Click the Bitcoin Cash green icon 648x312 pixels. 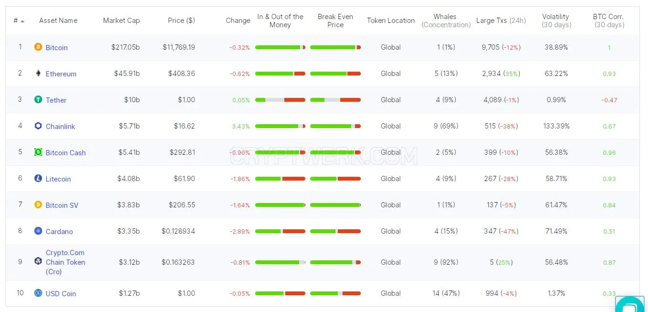(x=38, y=152)
